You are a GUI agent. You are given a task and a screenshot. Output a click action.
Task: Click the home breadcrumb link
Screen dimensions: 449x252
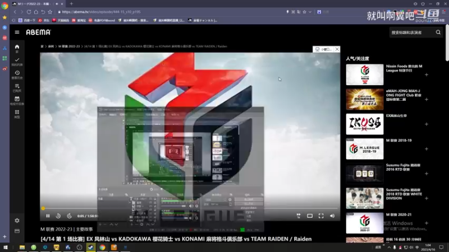coord(42,46)
